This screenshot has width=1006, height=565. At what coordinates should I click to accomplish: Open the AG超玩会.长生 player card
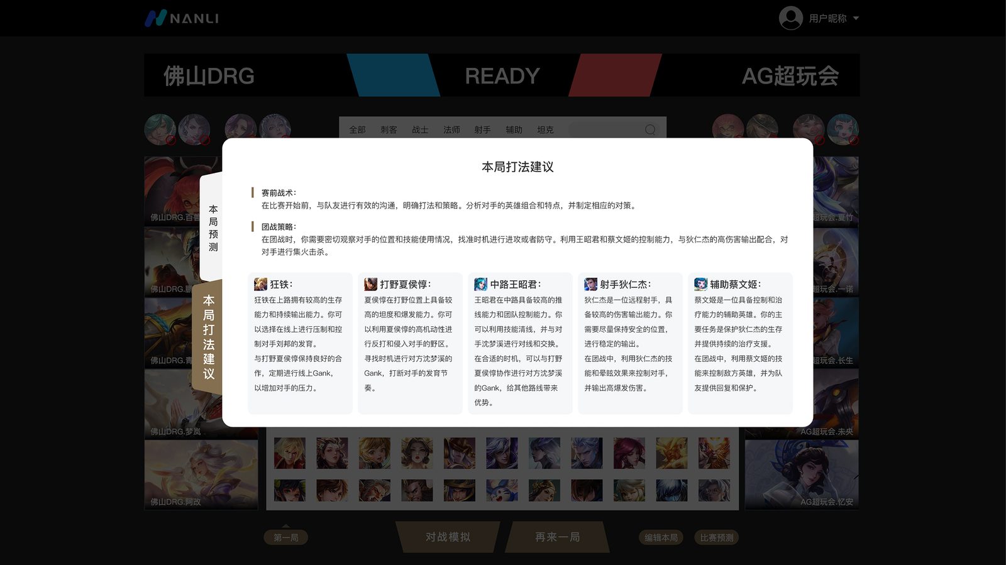point(836,332)
